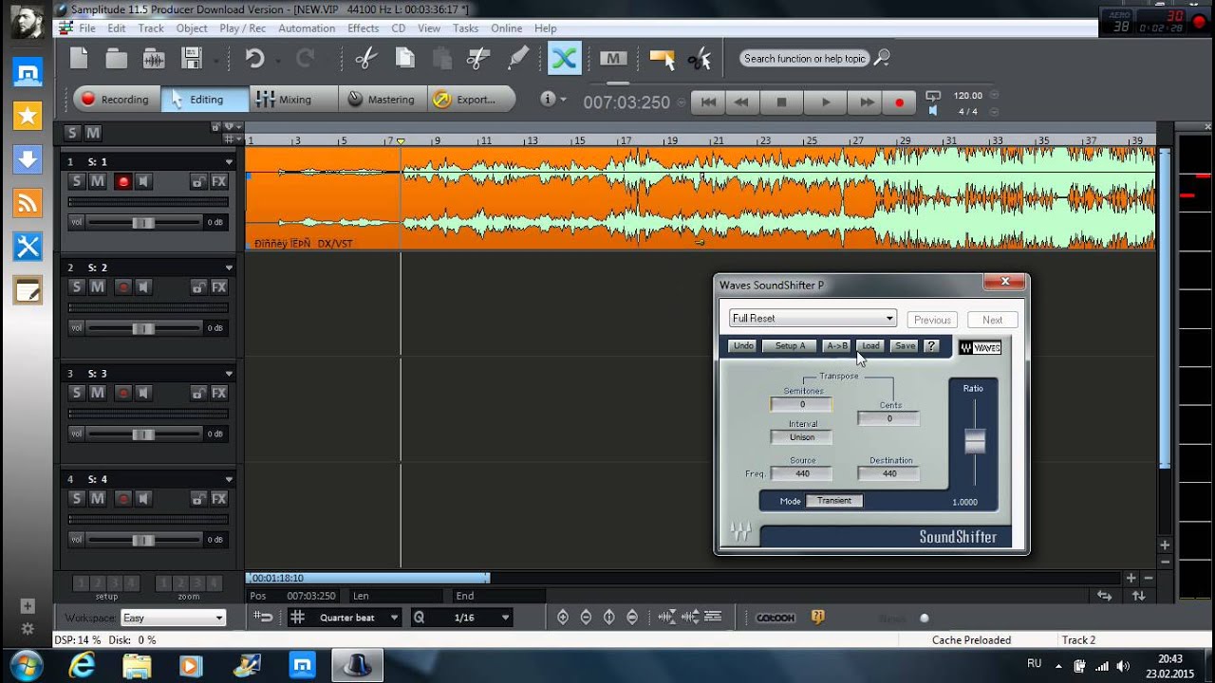Open the mixer with the M button

pyautogui.click(x=613, y=59)
